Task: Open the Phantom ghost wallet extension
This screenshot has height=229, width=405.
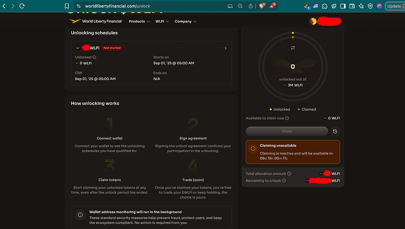Action: click(x=316, y=6)
